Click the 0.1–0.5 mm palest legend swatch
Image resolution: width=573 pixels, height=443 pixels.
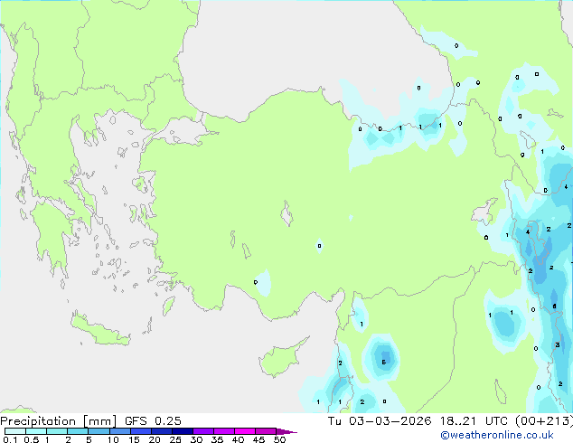pos(15,431)
